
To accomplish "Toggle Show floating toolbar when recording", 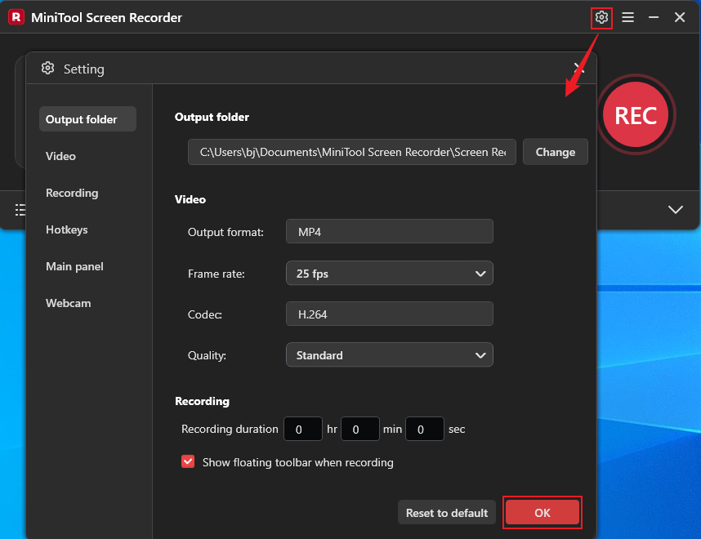I will tap(188, 461).
